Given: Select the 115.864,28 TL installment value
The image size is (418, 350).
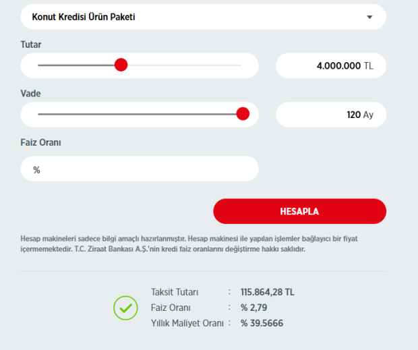Looking at the screenshot, I should click(267, 293).
